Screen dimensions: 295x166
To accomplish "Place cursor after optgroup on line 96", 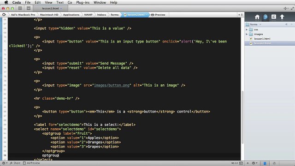I will point(59,155).
